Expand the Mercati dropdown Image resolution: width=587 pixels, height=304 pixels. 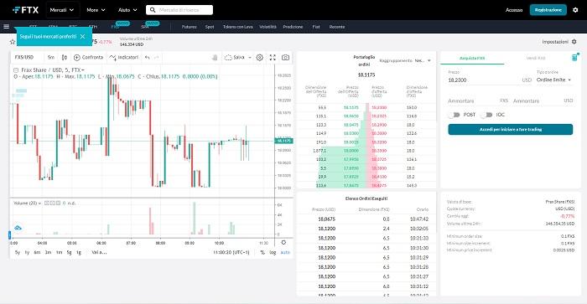pyautogui.click(x=62, y=10)
